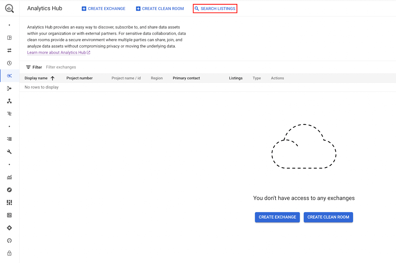Image resolution: width=396 pixels, height=263 pixels.
Task: Click the Type column header
Action: [257, 78]
